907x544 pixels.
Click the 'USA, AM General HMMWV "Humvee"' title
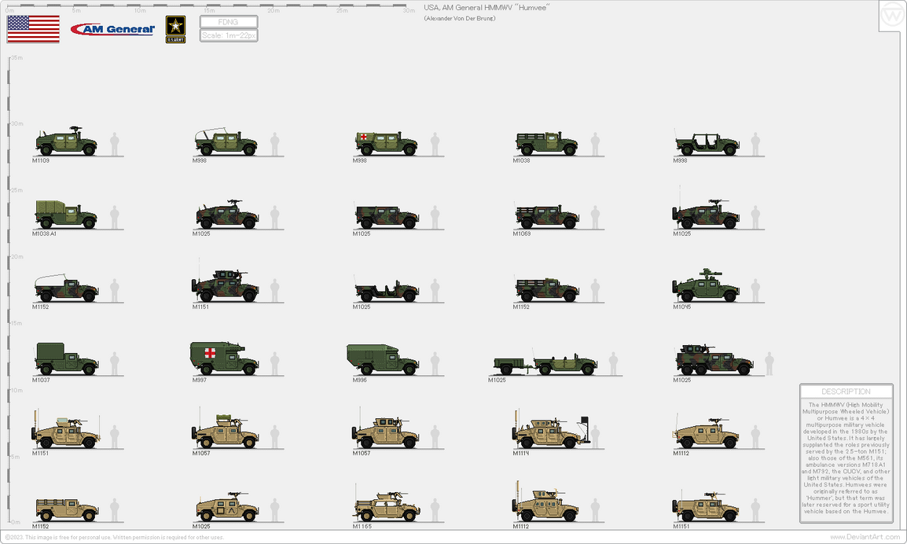tap(487, 8)
